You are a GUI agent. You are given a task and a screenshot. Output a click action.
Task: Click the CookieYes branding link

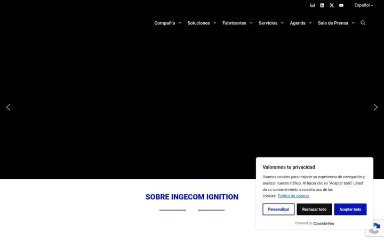[324, 223]
